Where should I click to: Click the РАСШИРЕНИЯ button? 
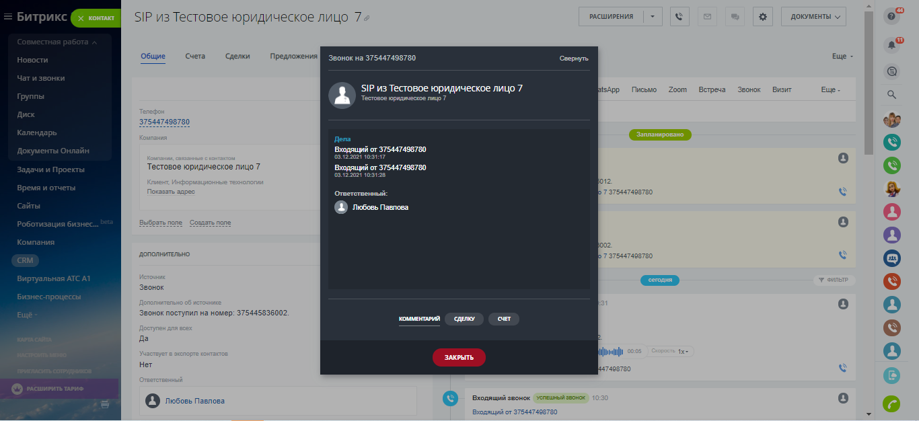click(611, 17)
